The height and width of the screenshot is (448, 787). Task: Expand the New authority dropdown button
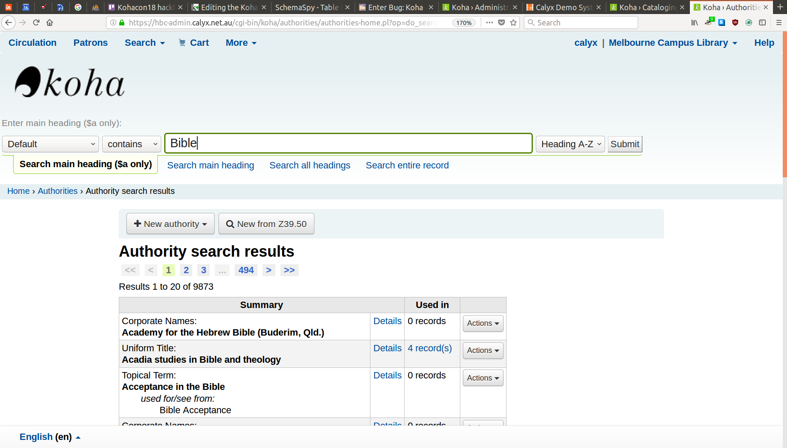click(171, 224)
